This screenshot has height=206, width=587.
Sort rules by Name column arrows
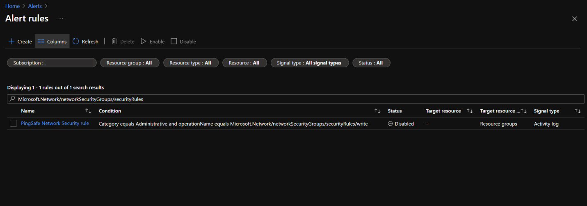(x=88, y=111)
